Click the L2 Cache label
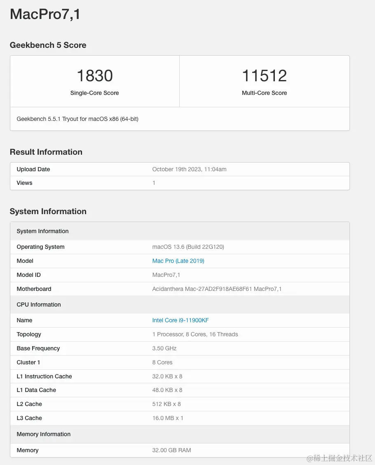The width and height of the screenshot is (375, 465). point(29,404)
